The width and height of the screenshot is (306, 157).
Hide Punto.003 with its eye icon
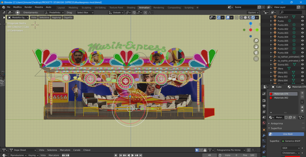[x=302, y=33]
